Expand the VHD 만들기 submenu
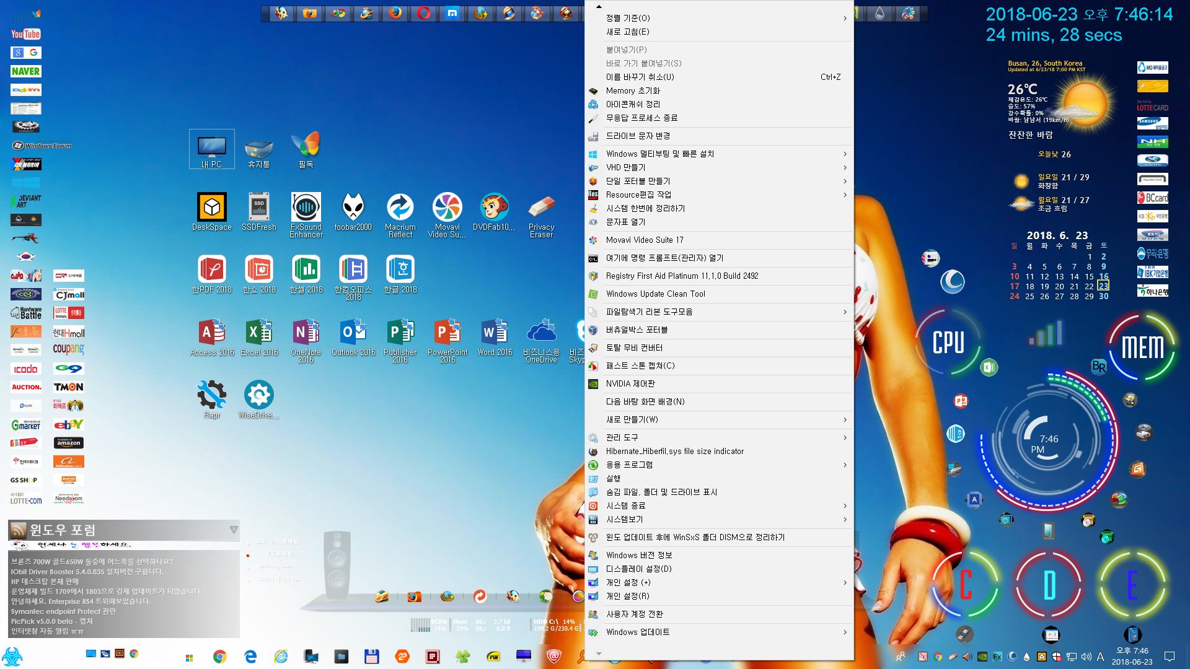Viewport: 1190px width, 669px height. [720, 167]
